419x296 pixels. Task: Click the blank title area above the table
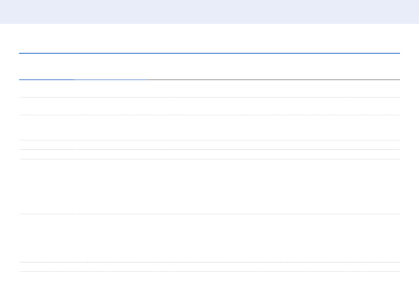pos(209,38)
